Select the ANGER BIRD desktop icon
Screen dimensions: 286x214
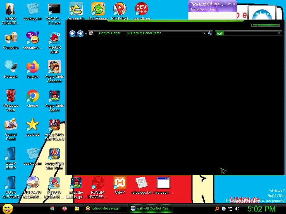coord(54,43)
